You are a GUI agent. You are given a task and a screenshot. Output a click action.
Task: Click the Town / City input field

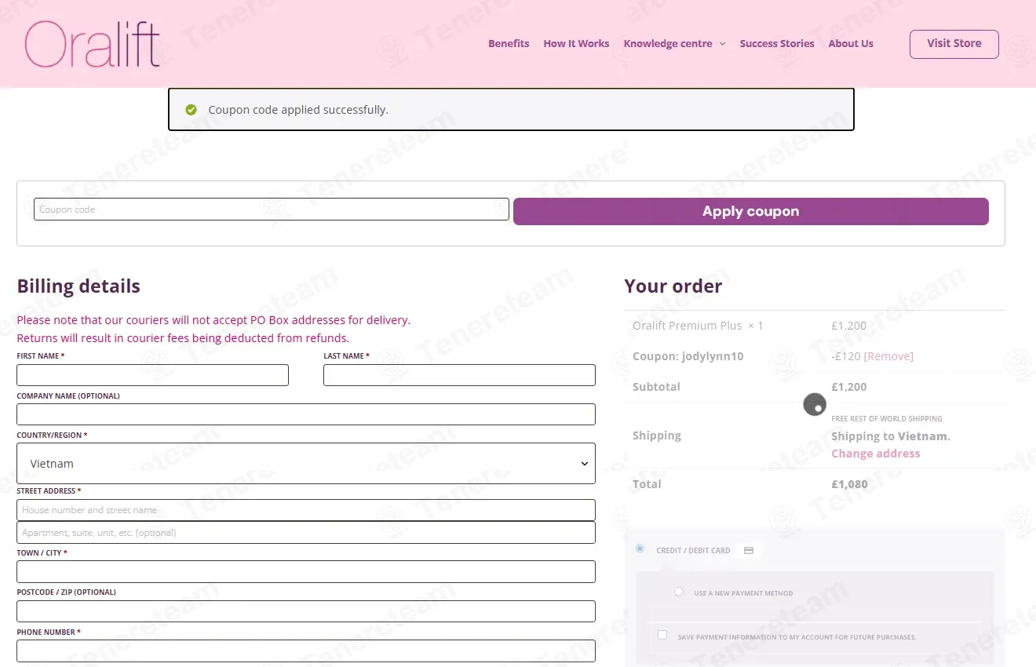[306, 571]
